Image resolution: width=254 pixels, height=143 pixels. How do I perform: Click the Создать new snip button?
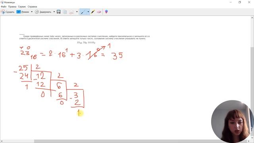point(8,12)
